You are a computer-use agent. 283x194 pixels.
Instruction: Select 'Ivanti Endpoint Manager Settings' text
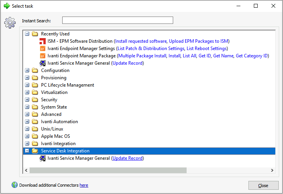coord(81,48)
